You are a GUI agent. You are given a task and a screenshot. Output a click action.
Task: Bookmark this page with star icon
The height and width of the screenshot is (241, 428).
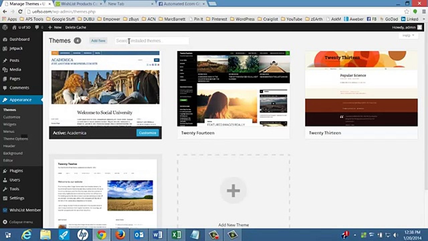pyautogui.click(x=407, y=11)
